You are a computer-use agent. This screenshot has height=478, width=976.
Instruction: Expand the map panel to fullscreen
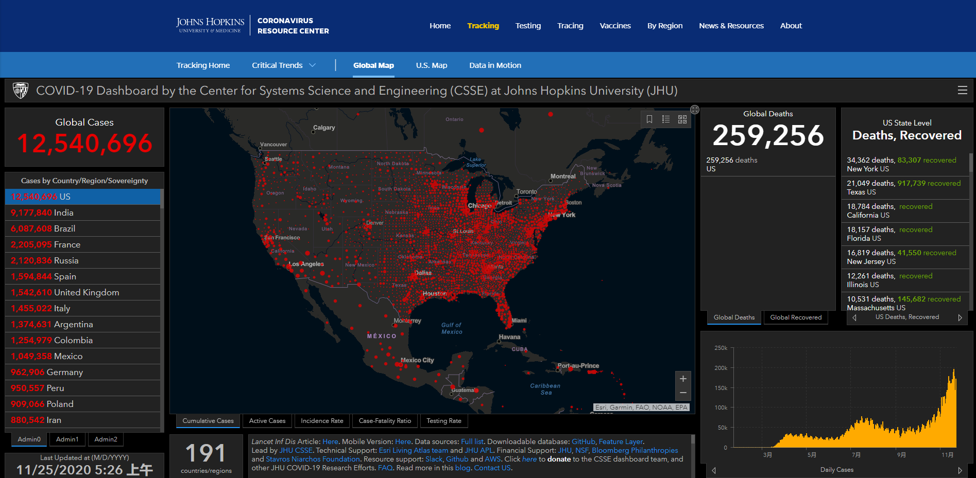pyautogui.click(x=695, y=110)
